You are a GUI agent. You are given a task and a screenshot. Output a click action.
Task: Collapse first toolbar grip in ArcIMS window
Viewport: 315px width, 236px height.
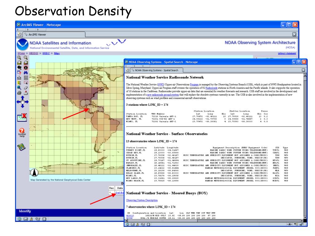[x=18, y=29]
